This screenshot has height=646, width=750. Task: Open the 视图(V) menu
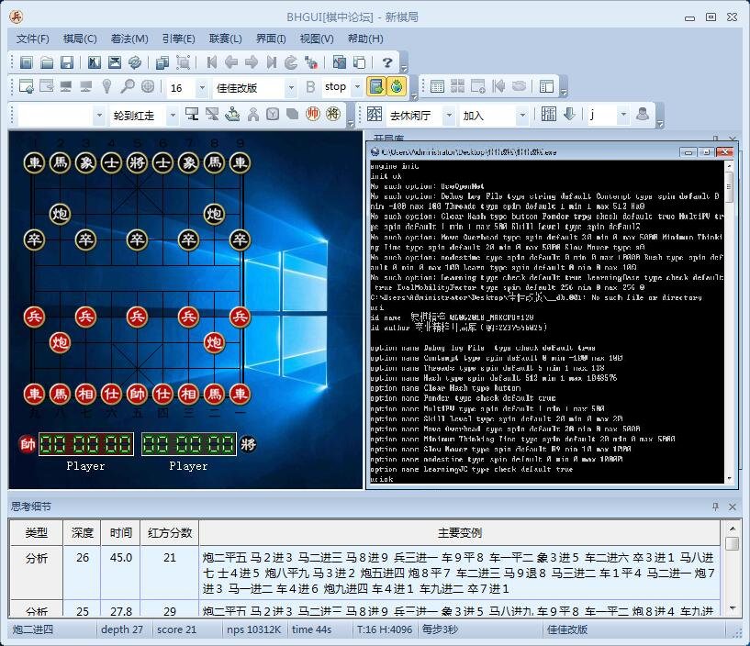tap(317, 39)
